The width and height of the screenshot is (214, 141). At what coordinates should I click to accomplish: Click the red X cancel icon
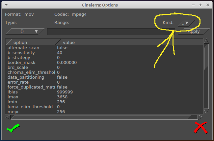coord(201,128)
